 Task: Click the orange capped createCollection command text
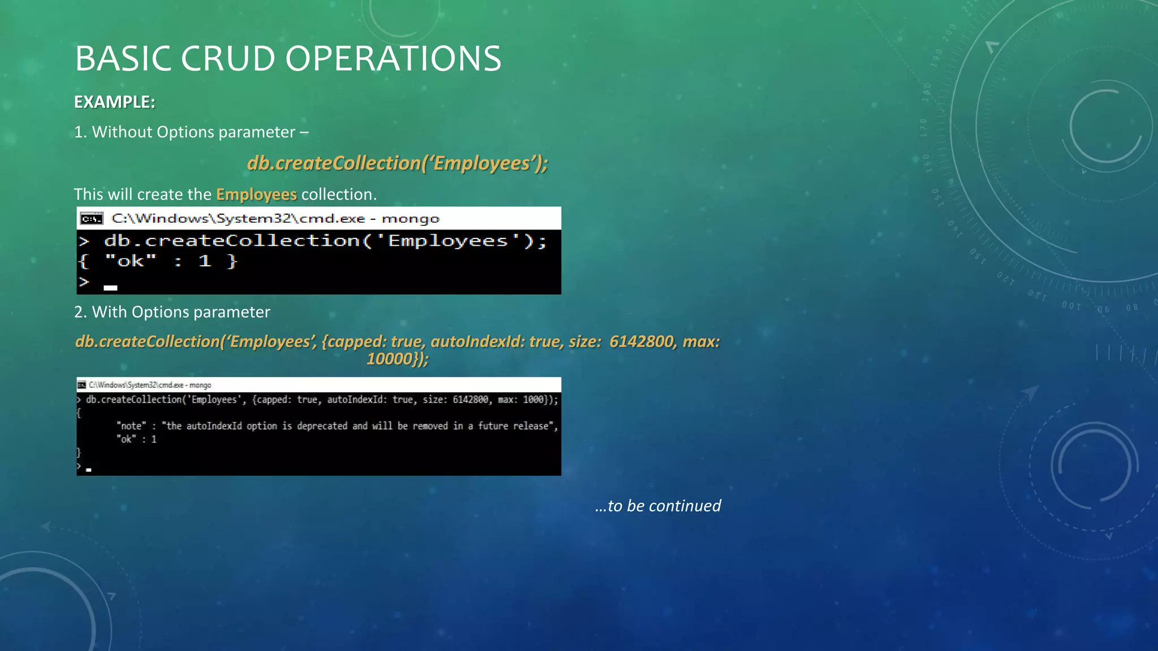[397, 341]
